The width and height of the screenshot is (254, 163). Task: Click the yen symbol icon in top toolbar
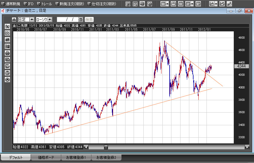(128, 4)
